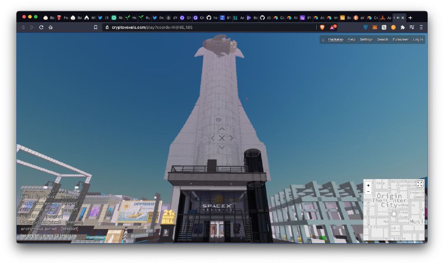Screen dimensions: 444x265
Task: Zoom in the minimap with plus
Action: (368, 186)
